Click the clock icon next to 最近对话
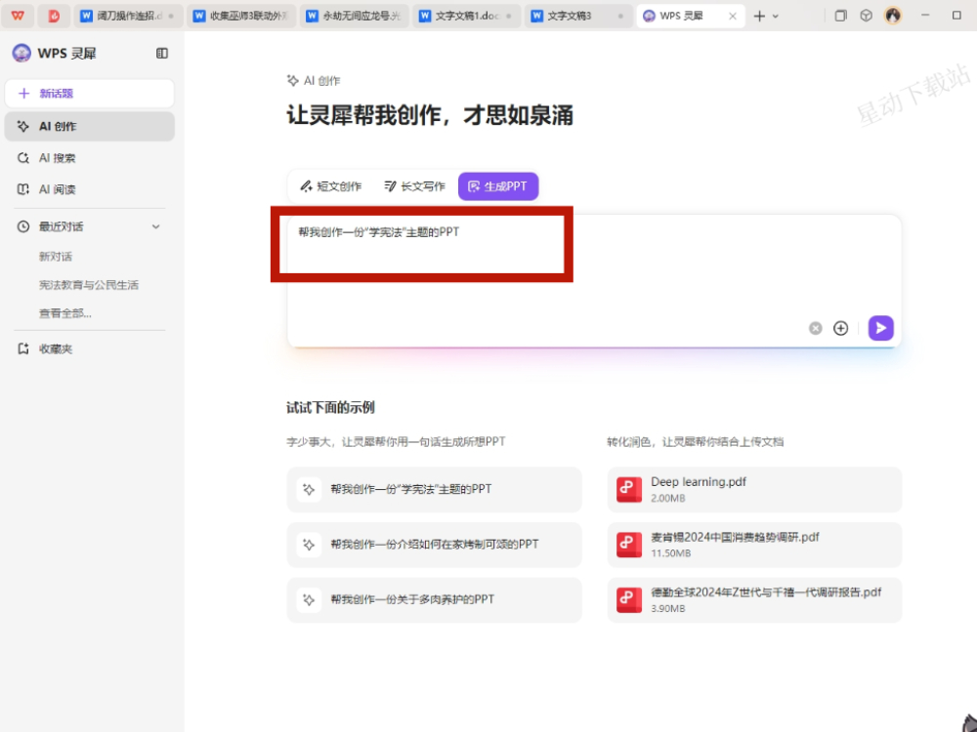The image size is (977, 732). pyautogui.click(x=23, y=226)
